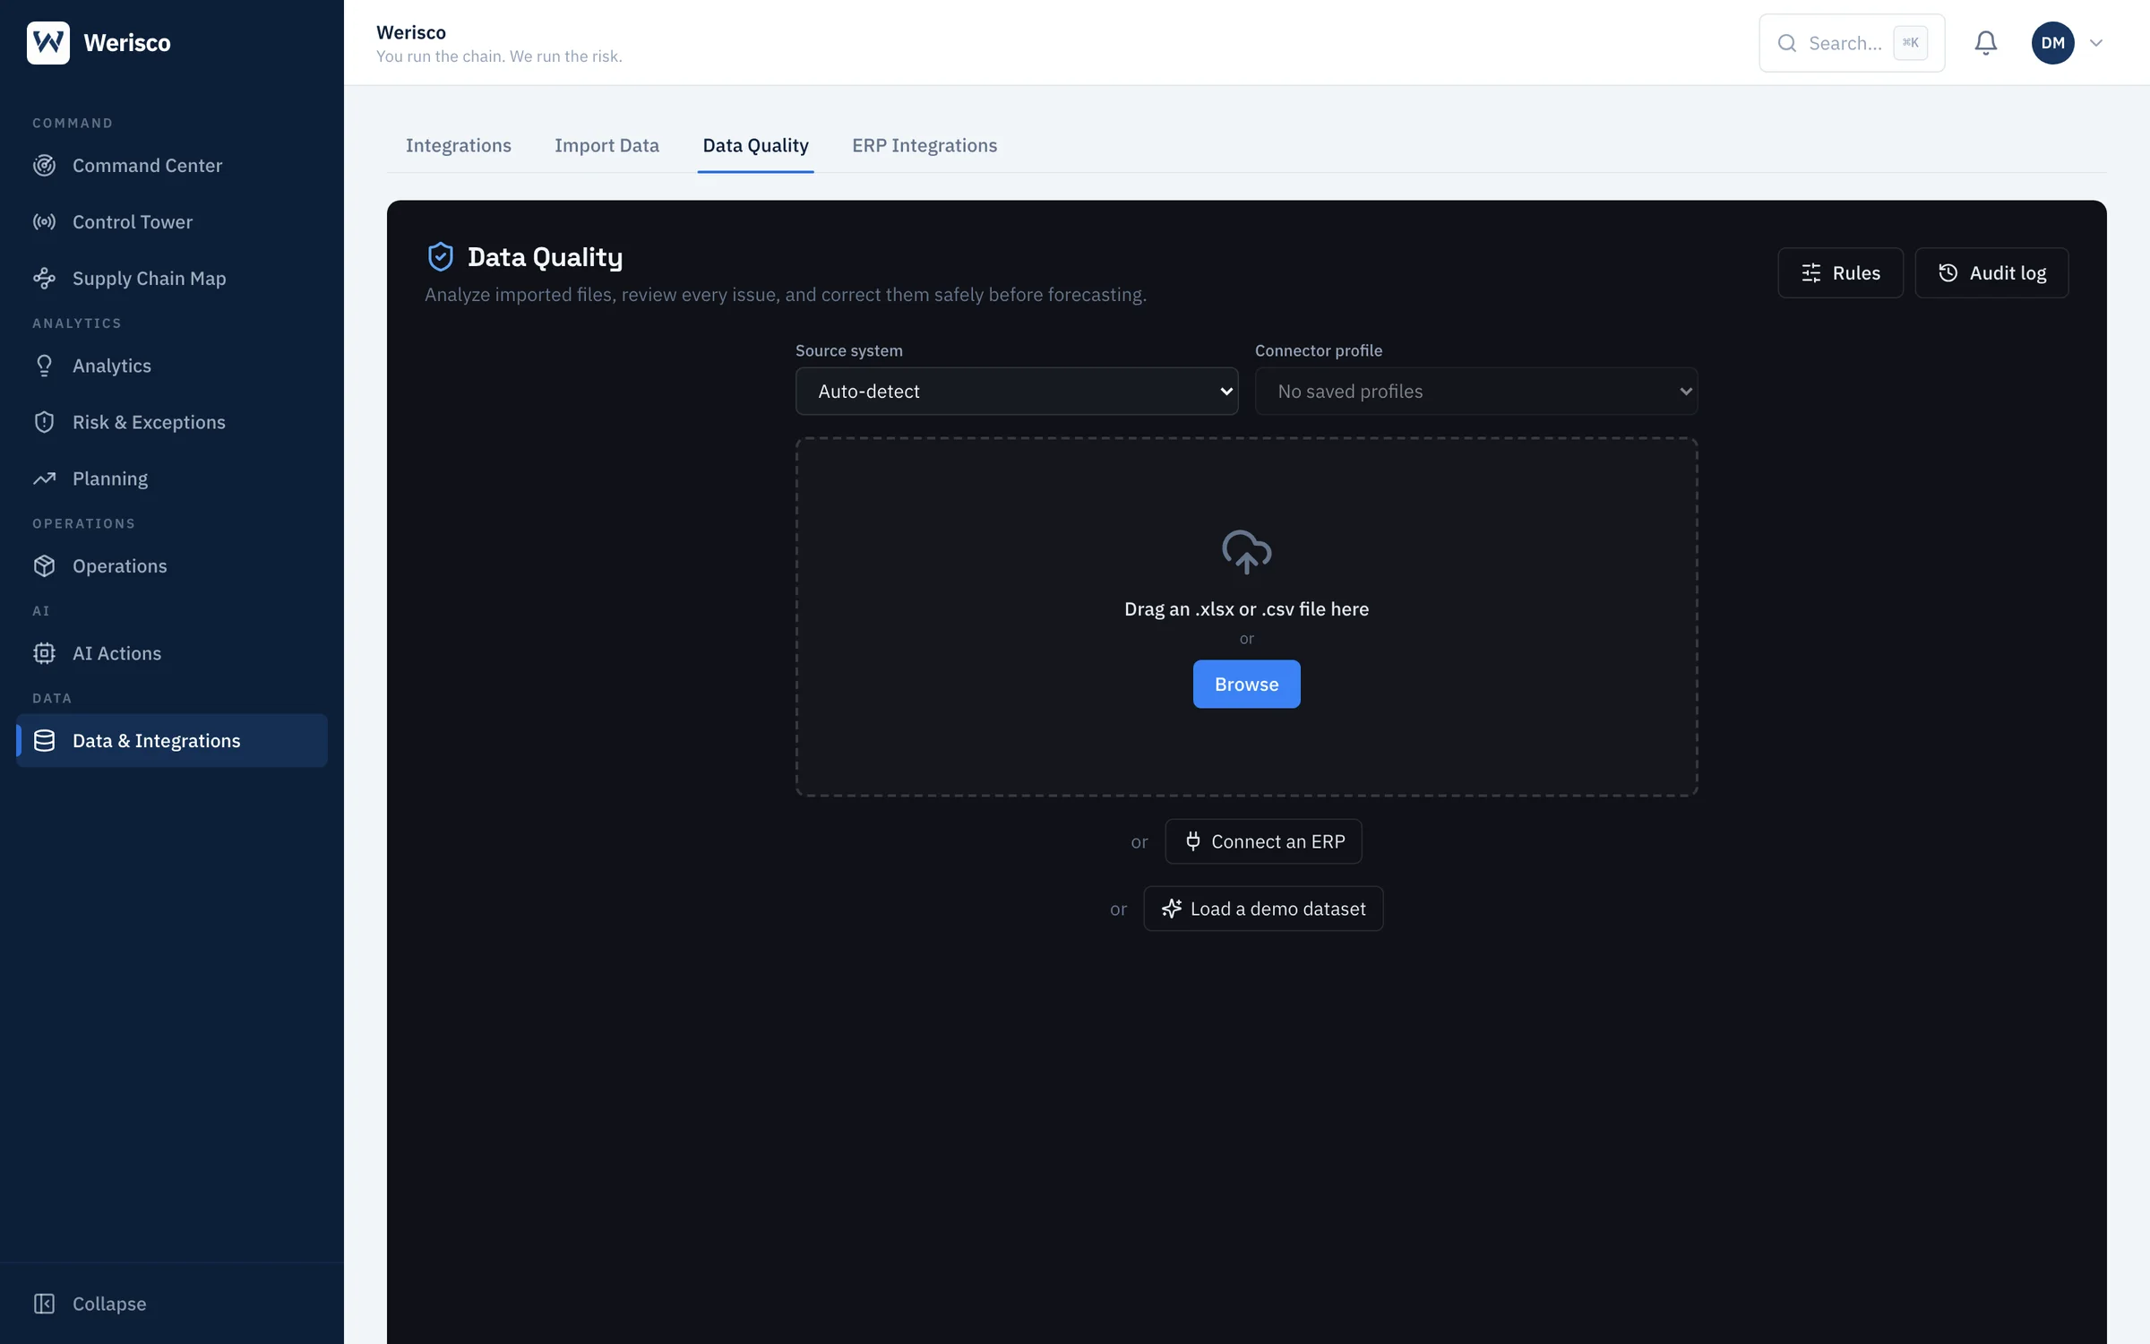This screenshot has height=1344, width=2150.
Task: Select Analytics in the sidebar
Action: (x=172, y=366)
